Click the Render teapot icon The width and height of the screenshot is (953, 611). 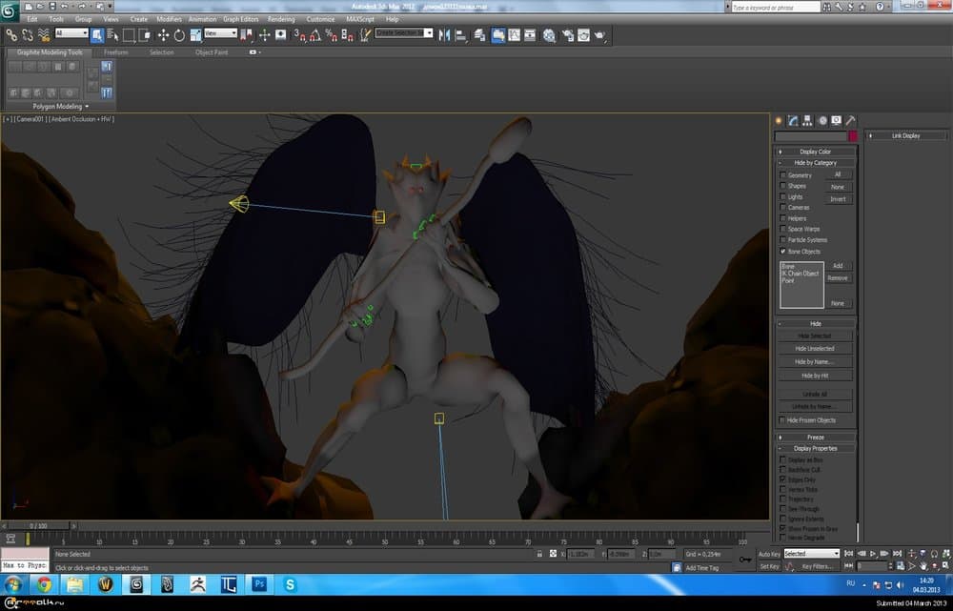point(599,34)
